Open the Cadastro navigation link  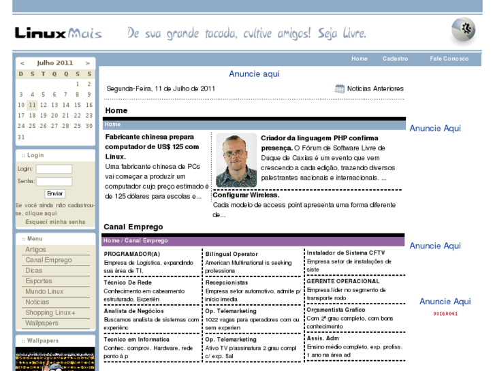point(395,59)
